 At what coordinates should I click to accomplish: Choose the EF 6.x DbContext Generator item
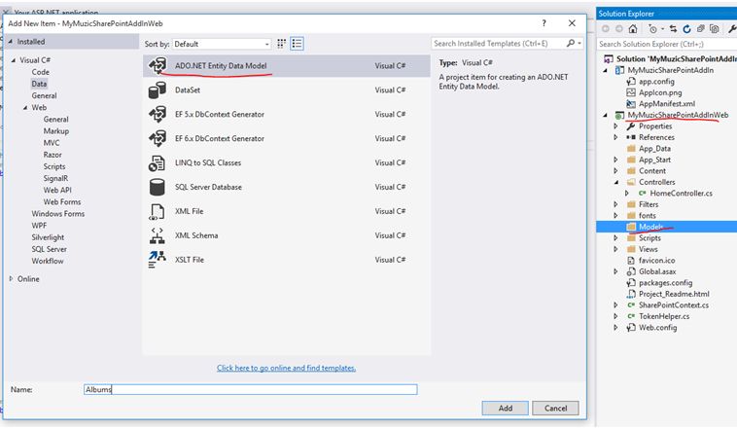(286, 138)
